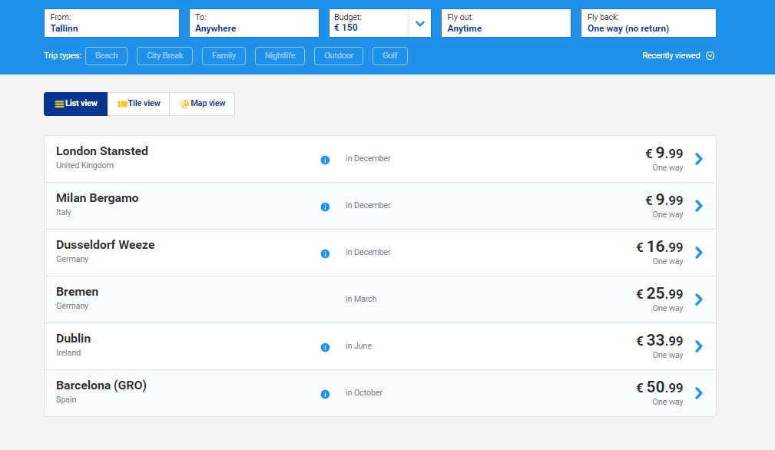Viewport: 775px width, 450px height.
Task: Click info icon for London Stansted
Action: click(x=325, y=160)
